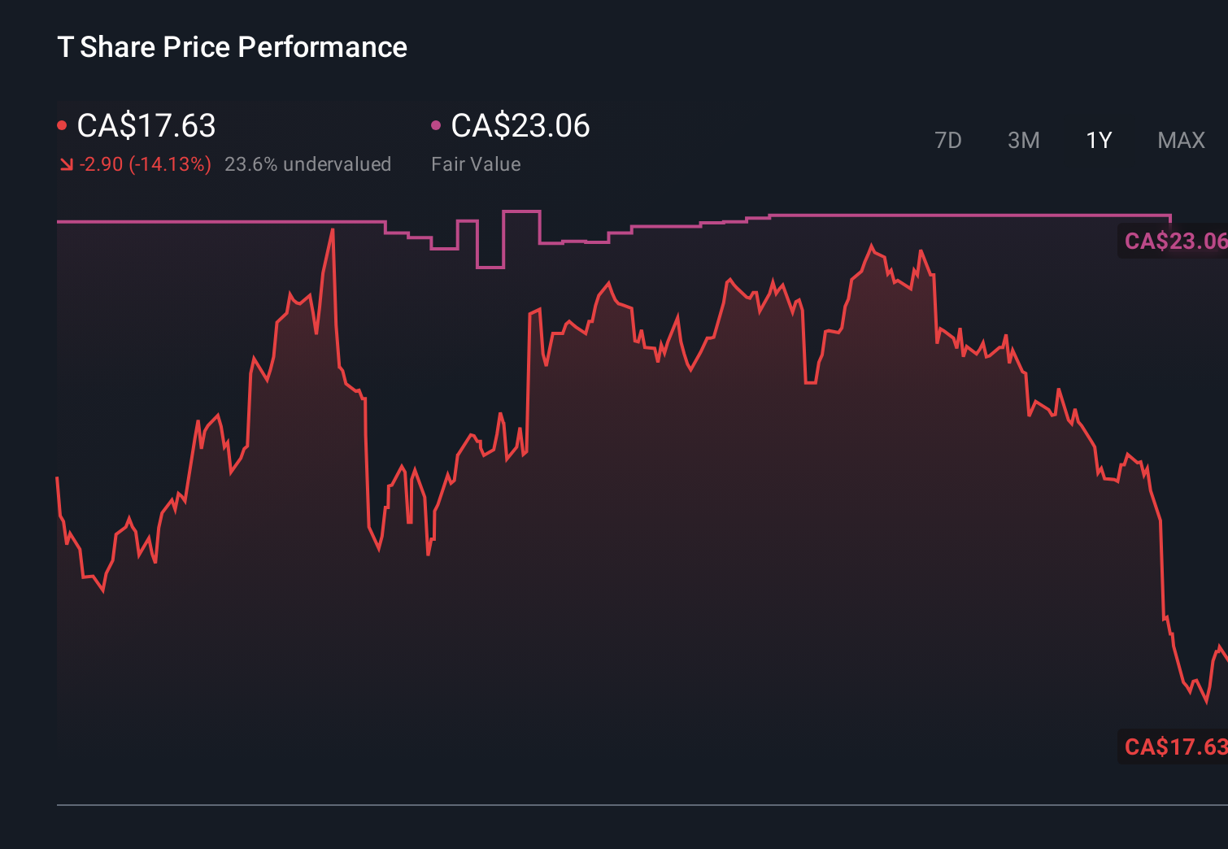
Task: Select the CA$23.06 fair value label badge
Action: pyautogui.click(x=1174, y=241)
